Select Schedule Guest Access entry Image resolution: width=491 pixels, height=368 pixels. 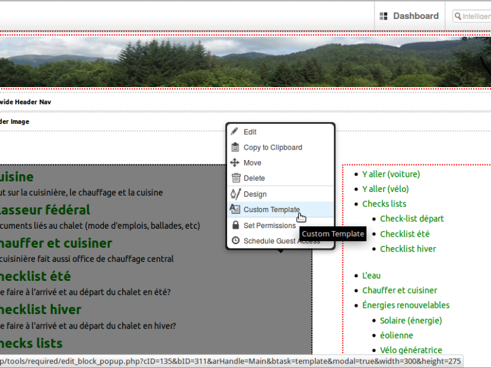280,241
